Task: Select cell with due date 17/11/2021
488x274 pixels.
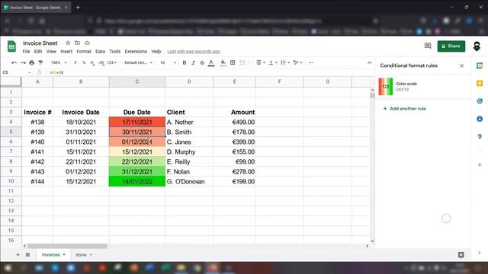Action: pyautogui.click(x=137, y=122)
